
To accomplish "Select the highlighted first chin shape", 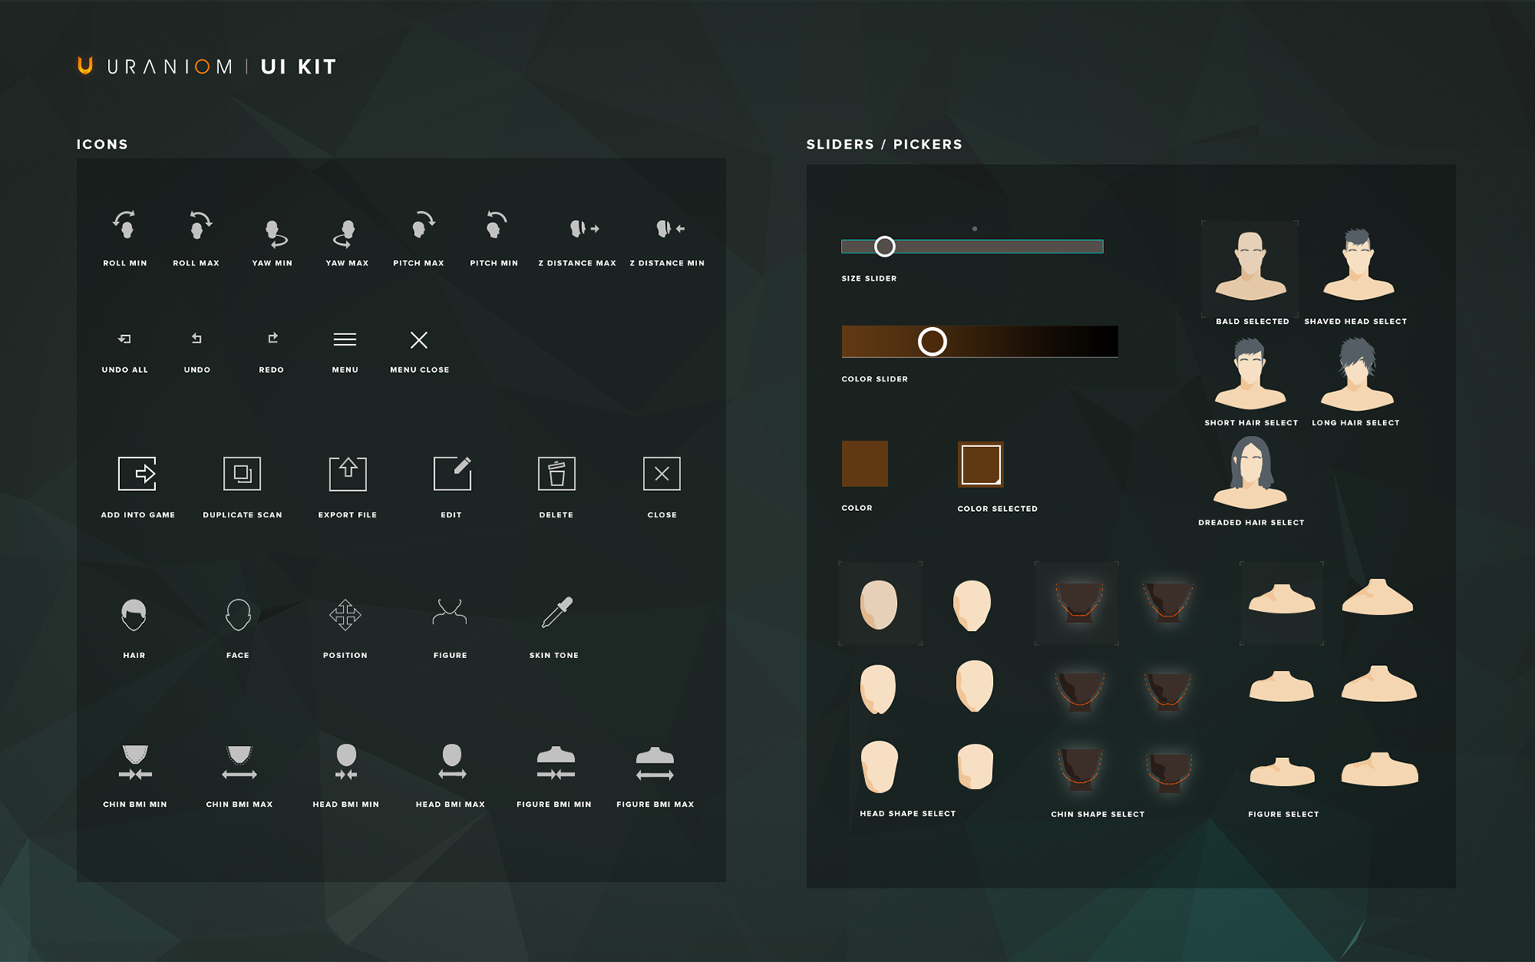I will click(x=1077, y=604).
